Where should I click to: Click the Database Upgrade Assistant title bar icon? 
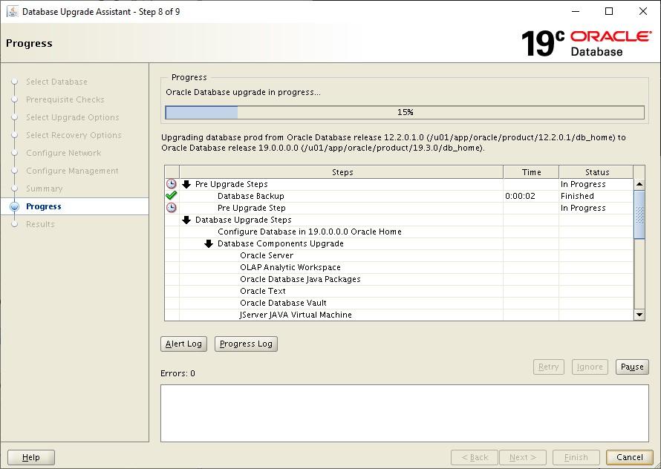tap(10, 11)
